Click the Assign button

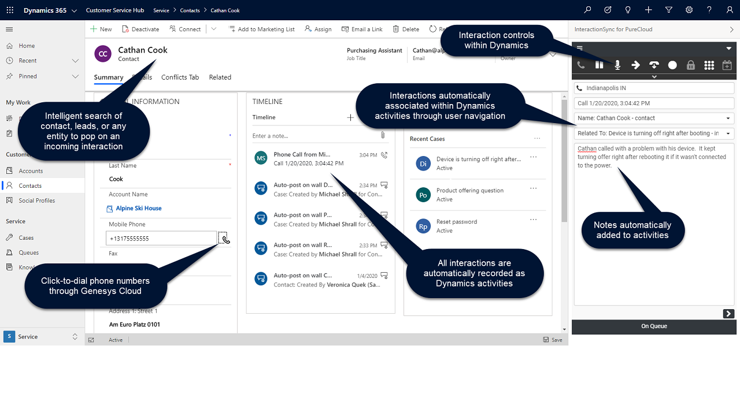click(318, 29)
